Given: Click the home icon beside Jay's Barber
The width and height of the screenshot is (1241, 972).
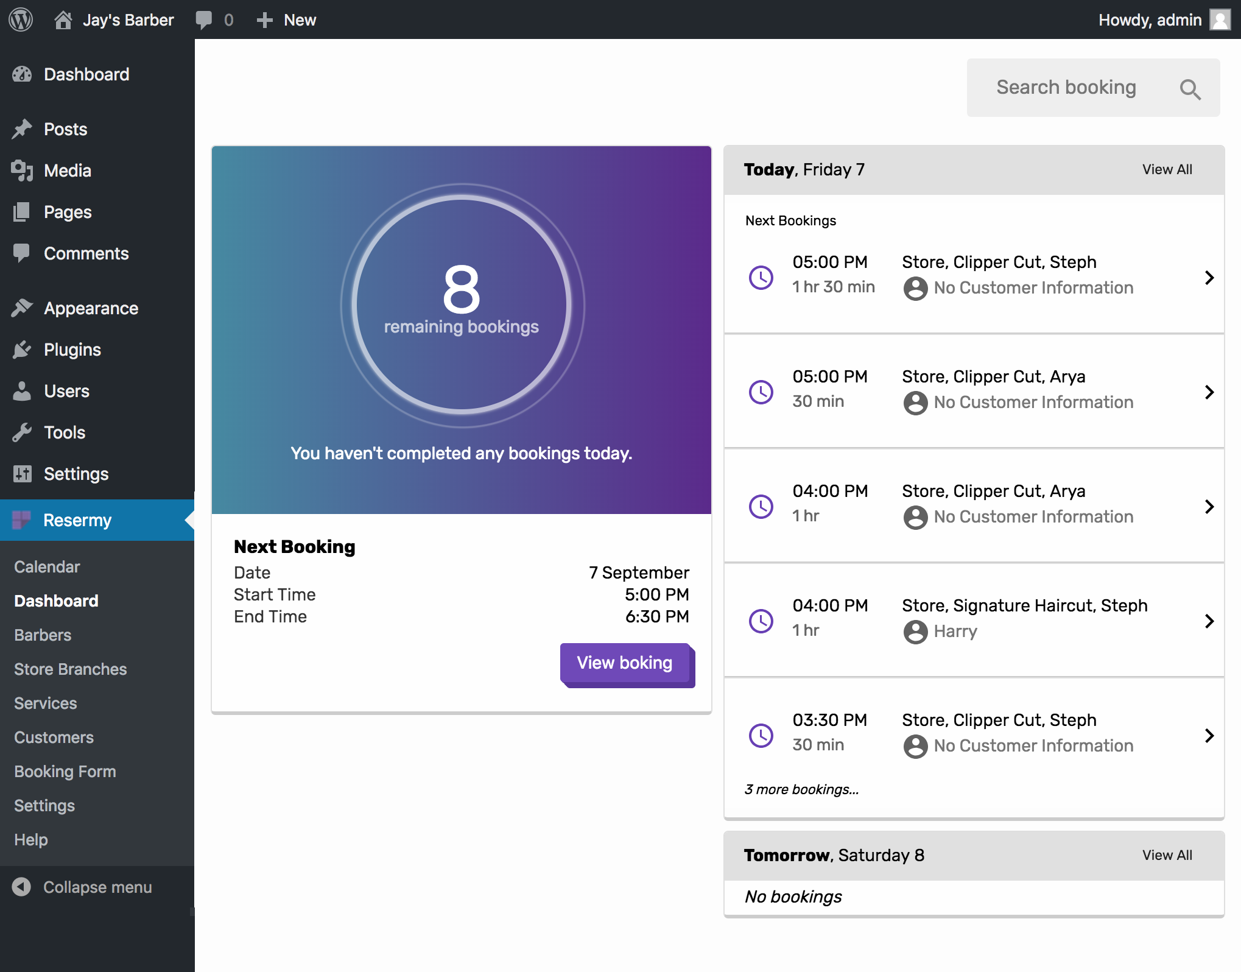Looking at the screenshot, I should pyautogui.click(x=63, y=20).
